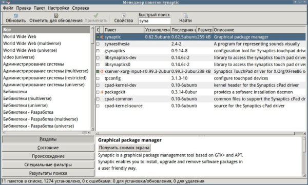Click description "configure touchpad devices"
Image resolution: width=308 pixels, height=185 pixels.
(x=241, y=78)
